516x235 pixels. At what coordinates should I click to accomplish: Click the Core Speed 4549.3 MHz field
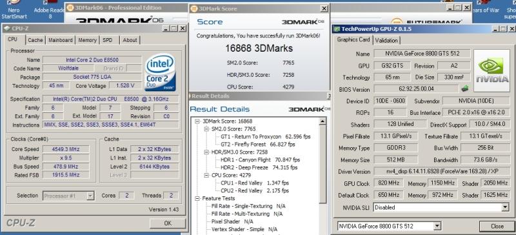66,149
